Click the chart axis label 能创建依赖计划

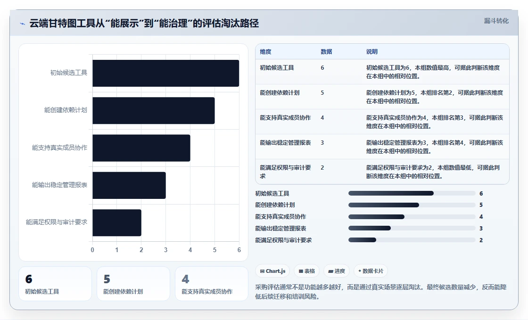[66, 110]
